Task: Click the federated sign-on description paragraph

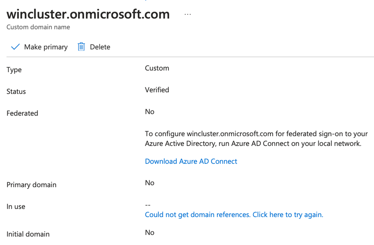Action: click(257, 139)
